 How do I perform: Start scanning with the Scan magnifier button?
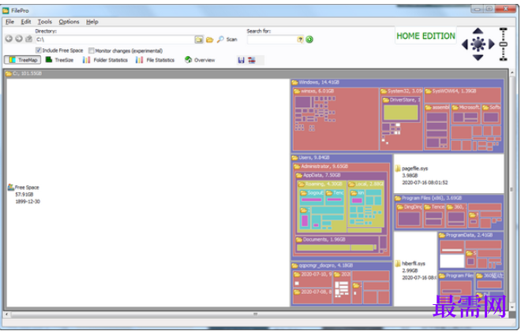point(227,39)
